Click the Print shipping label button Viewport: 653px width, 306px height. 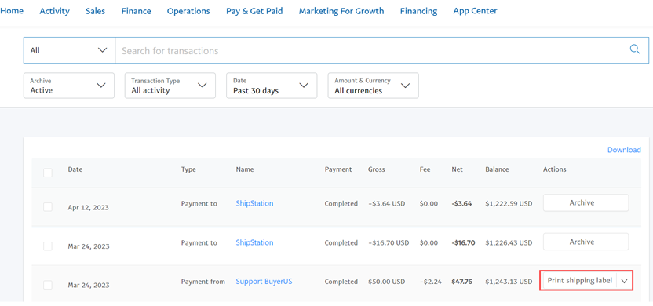click(x=580, y=281)
